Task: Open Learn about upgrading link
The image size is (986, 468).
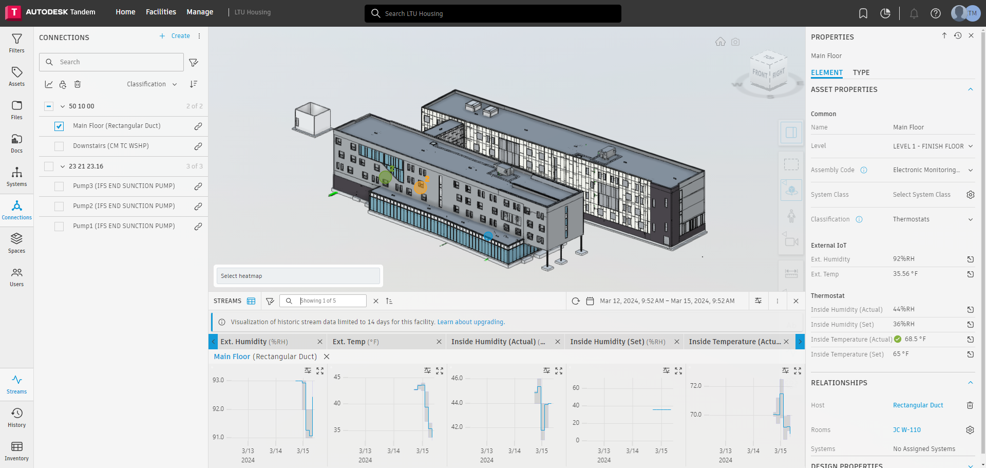Action: coord(471,322)
